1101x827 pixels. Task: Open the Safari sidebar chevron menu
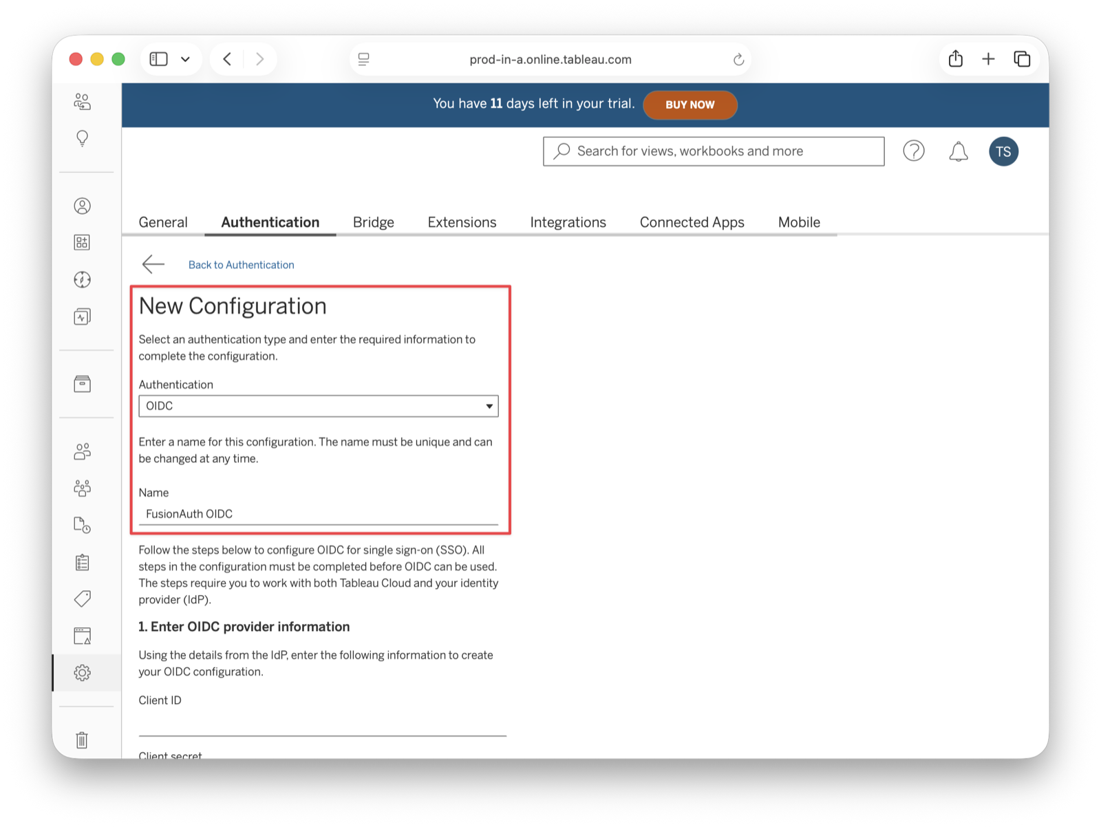click(x=184, y=59)
